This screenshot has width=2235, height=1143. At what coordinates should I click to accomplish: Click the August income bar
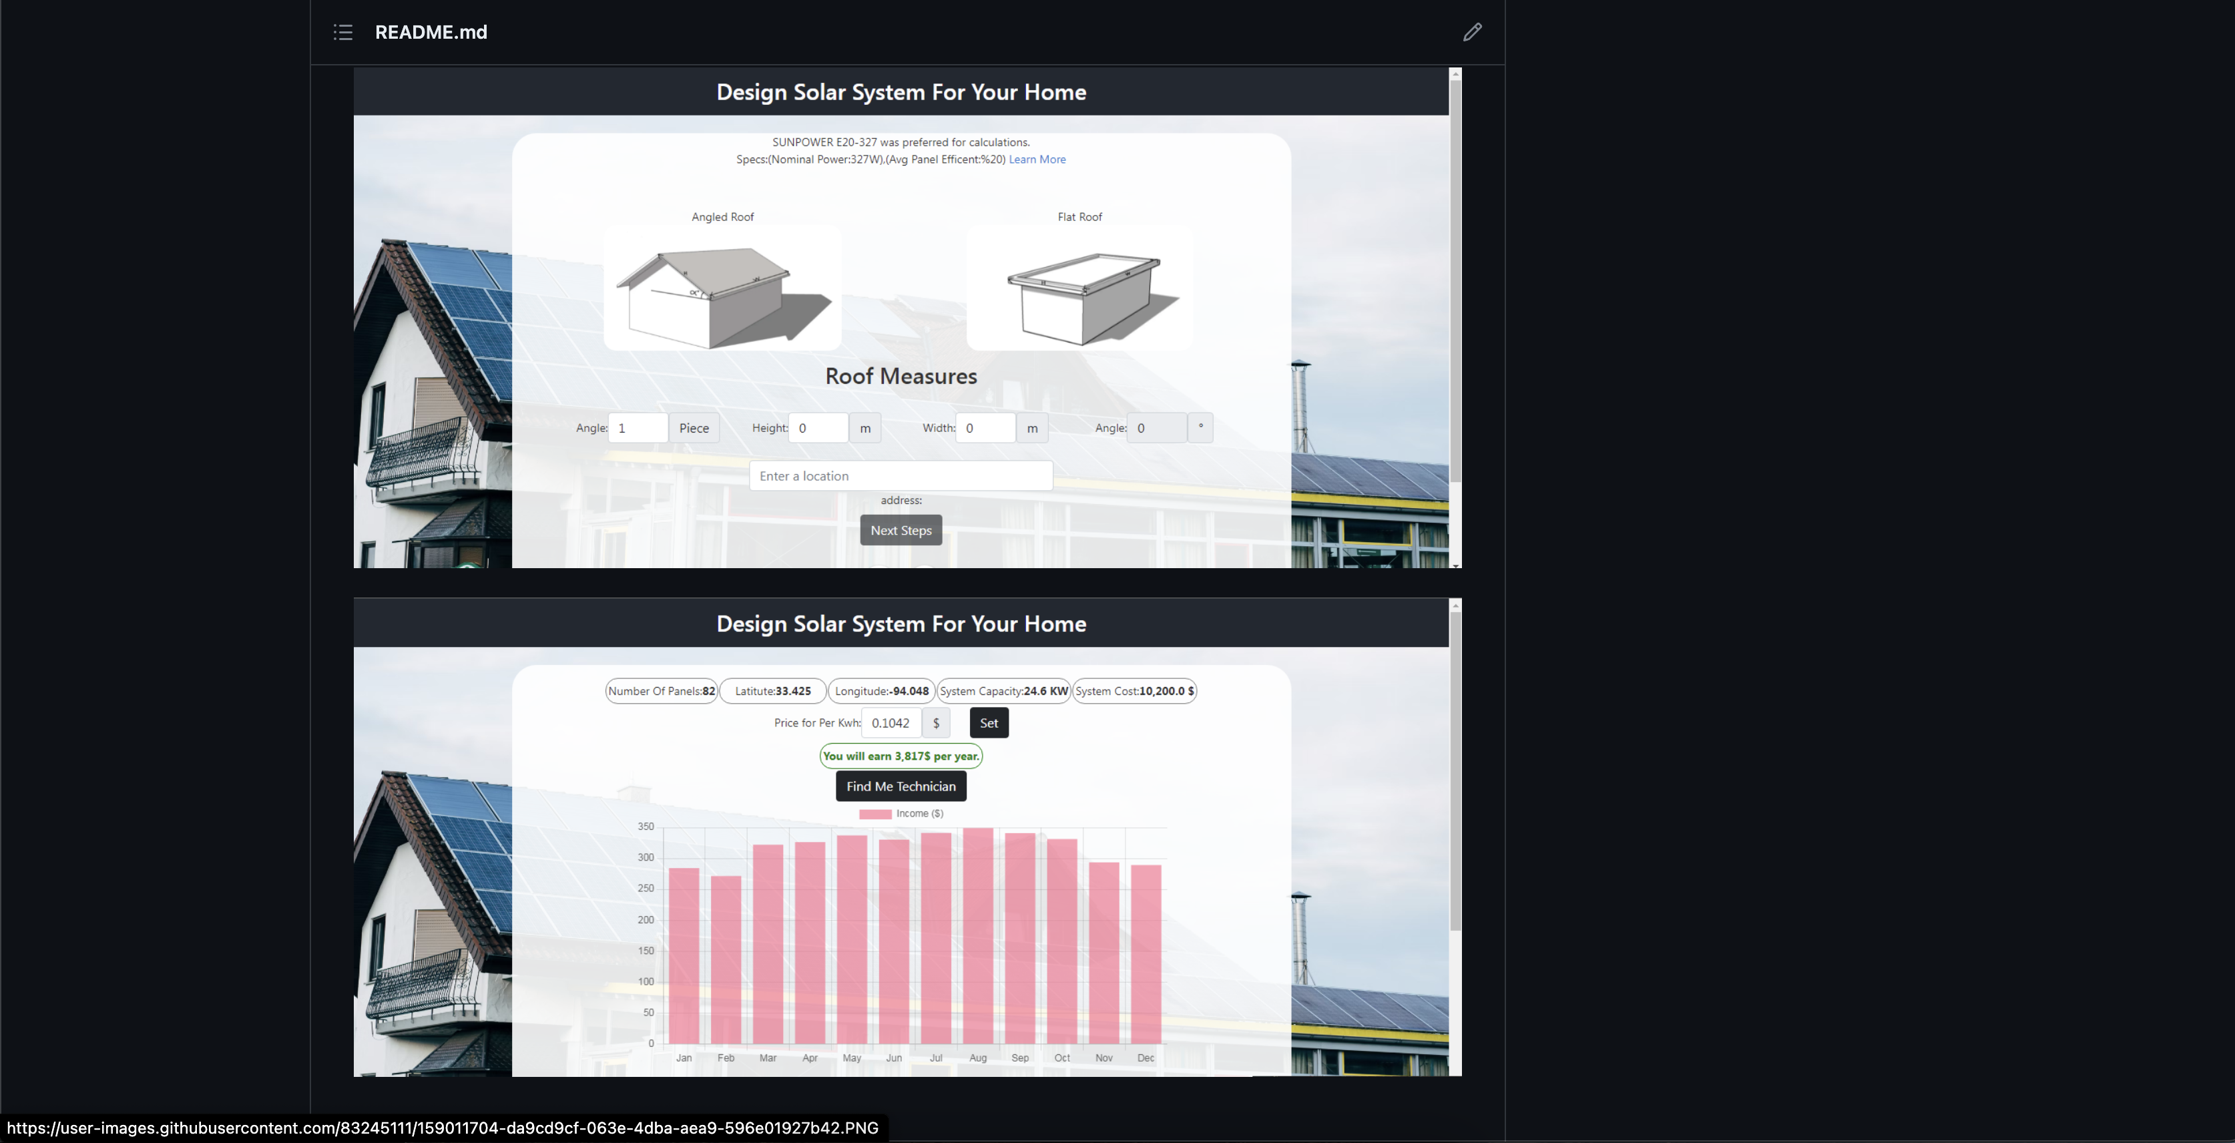point(978,937)
